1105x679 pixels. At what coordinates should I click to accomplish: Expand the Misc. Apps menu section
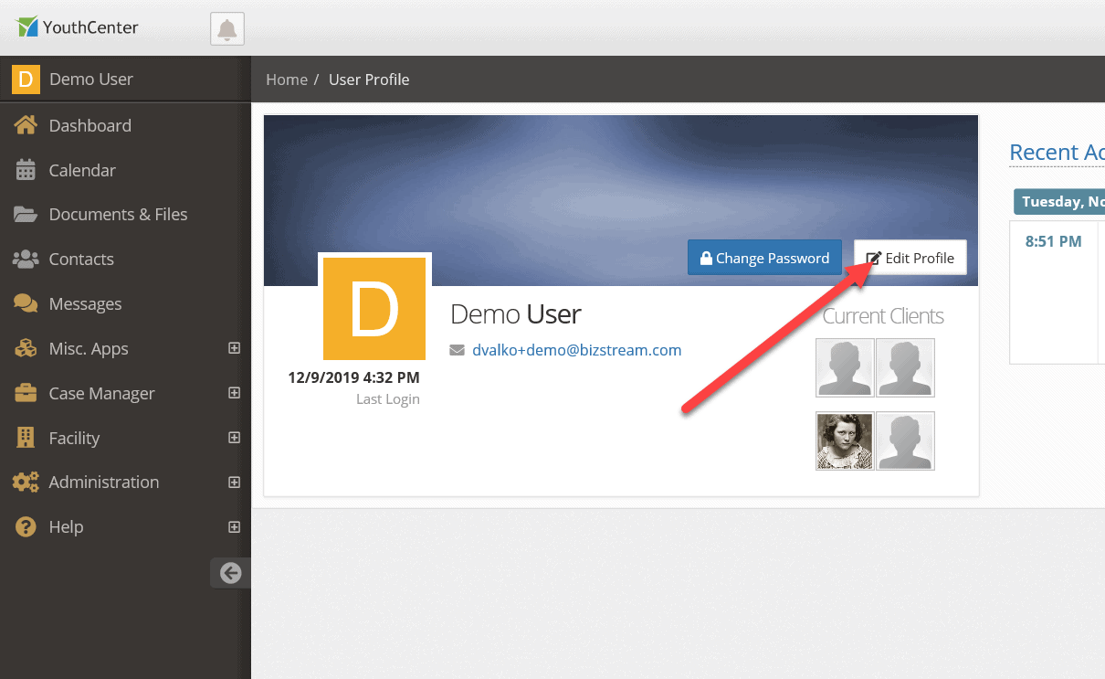(235, 348)
